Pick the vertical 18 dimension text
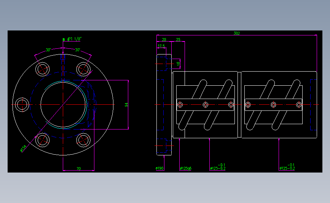This screenshot has height=203, width=330. [x=178, y=63]
